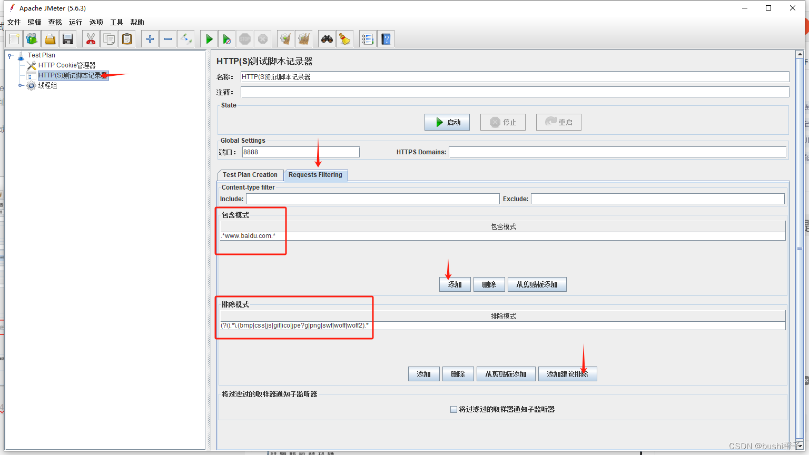Open the 选项 menu
The image size is (809, 455).
click(96, 22)
